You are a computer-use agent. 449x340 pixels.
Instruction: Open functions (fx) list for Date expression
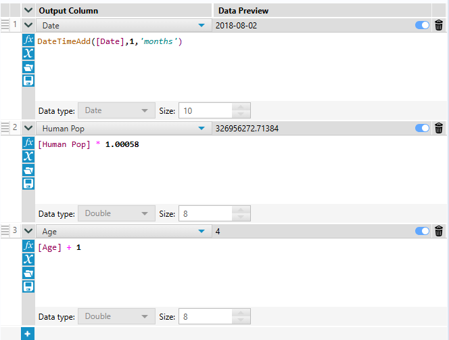(28, 40)
